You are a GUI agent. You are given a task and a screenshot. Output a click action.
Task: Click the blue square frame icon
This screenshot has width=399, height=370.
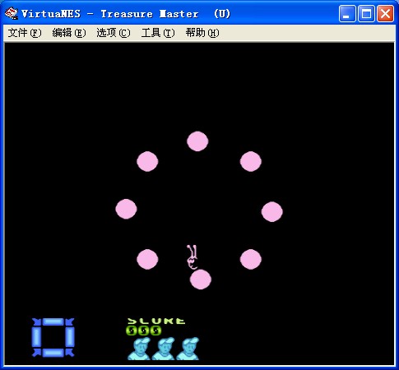(x=53, y=337)
